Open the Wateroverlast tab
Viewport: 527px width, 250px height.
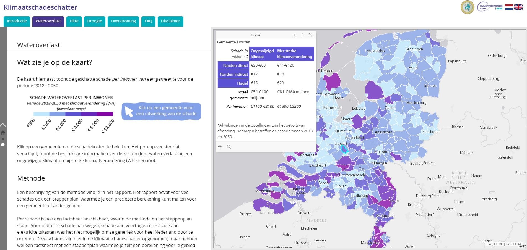[x=48, y=21]
